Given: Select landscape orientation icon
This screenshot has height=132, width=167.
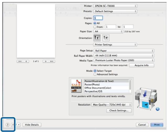Looking at the screenshot, I should (x=106, y=38).
